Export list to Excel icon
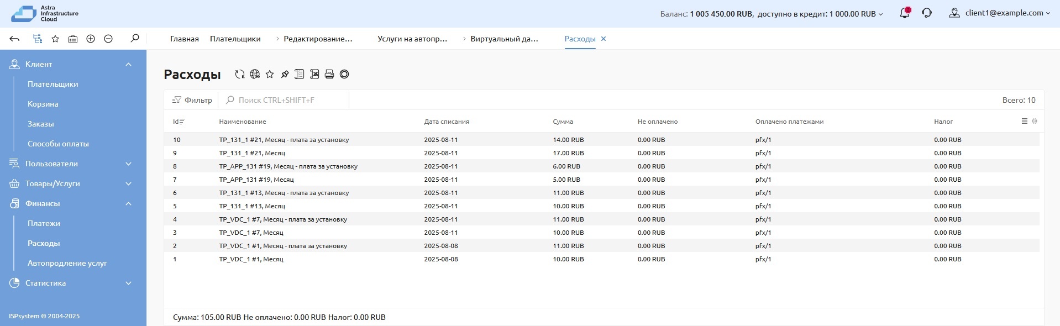1060x326 pixels. click(314, 74)
